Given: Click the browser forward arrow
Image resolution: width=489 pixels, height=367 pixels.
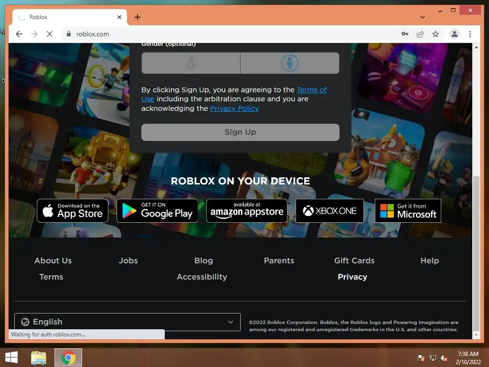Looking at the screenshot, I should (x=34, y=34).
